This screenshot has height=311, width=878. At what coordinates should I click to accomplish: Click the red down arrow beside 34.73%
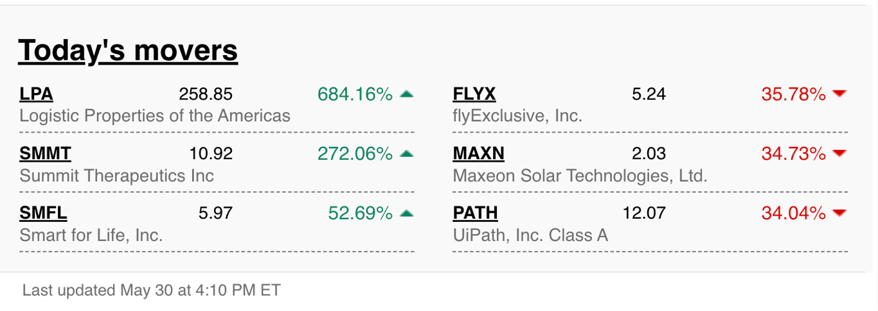pos(839,153)
